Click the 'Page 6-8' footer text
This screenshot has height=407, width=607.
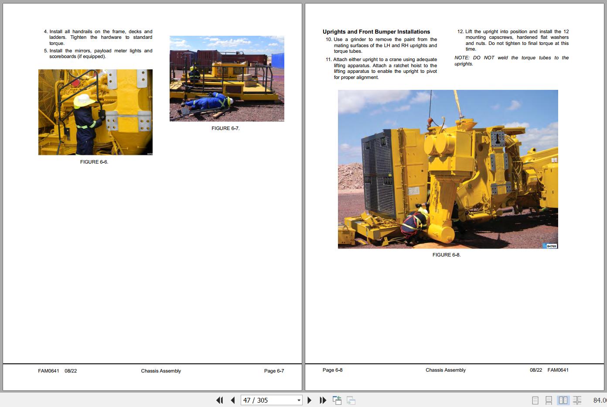click(x=333, y=370)
